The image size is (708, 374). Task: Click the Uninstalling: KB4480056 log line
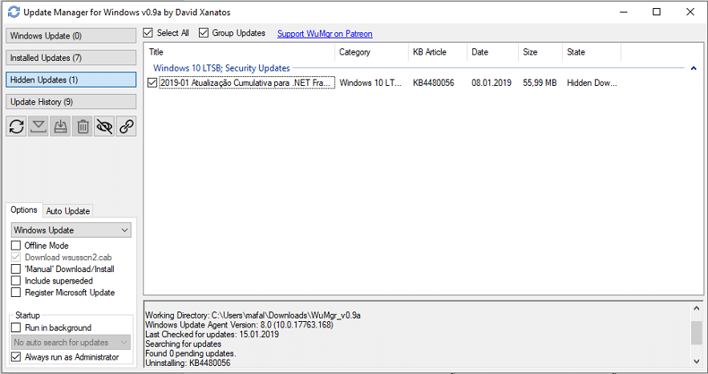[188, 363]
